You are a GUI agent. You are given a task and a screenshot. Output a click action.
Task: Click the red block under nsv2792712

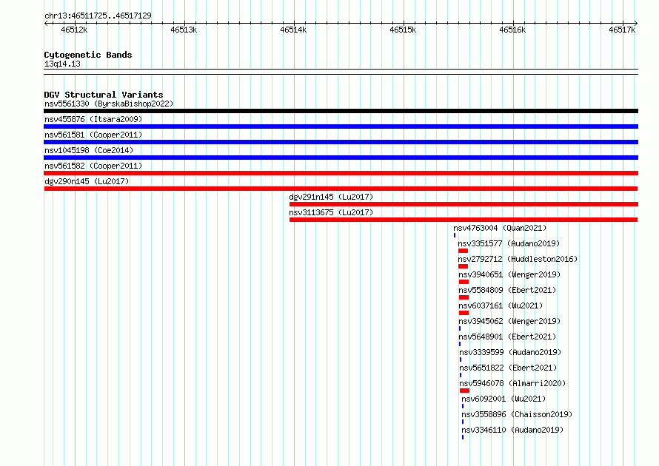[463, 266]
